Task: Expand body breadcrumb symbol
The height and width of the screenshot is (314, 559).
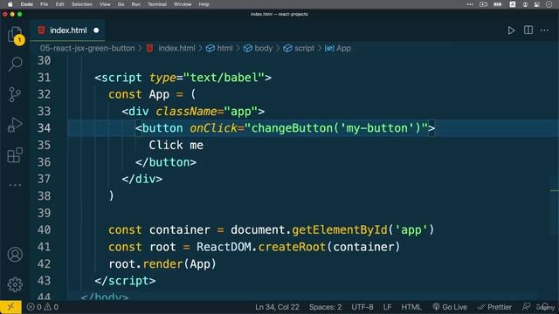Action: click(x=259, y=49)
